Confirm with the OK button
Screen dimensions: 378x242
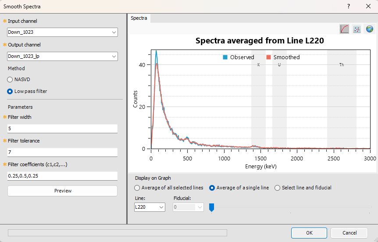309,233
